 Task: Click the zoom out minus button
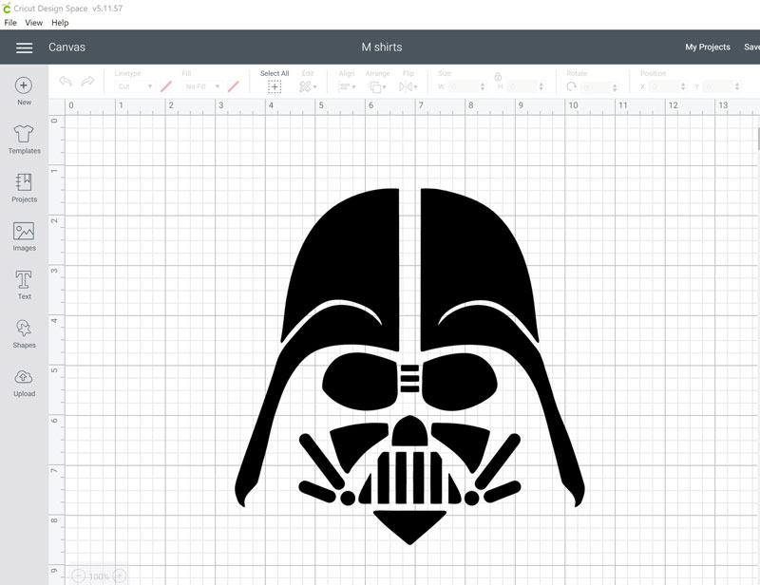click(79, 576)
